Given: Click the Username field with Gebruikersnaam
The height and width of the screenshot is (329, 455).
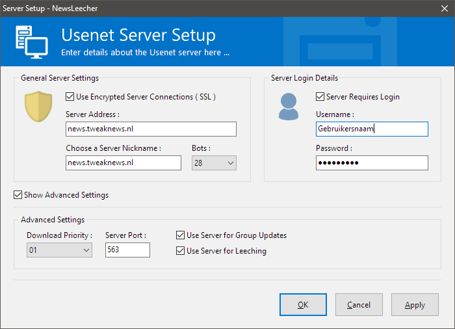Looking at the screenshot, I should (x=372, y=129).
